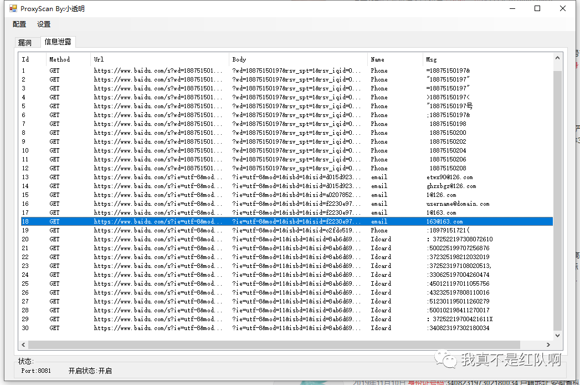The image size is (580, 385).
Task: Select row with Msg 18875150202
Action: point(286,141)
